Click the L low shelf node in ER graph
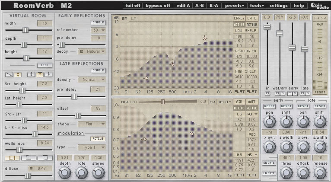This screenshot has width=331, height=182. [x=146, y=78]
